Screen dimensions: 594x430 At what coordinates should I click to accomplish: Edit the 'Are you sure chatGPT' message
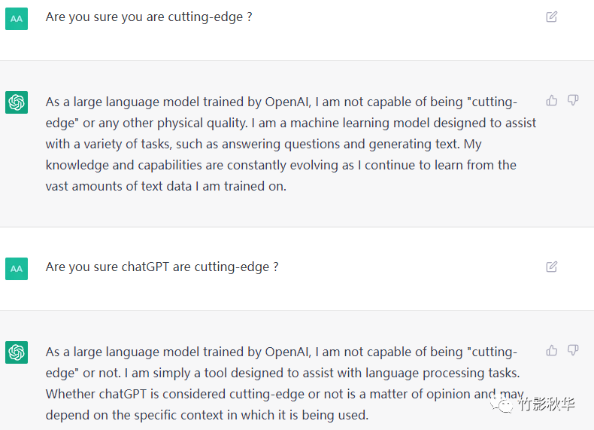click(x=551, y=267)
